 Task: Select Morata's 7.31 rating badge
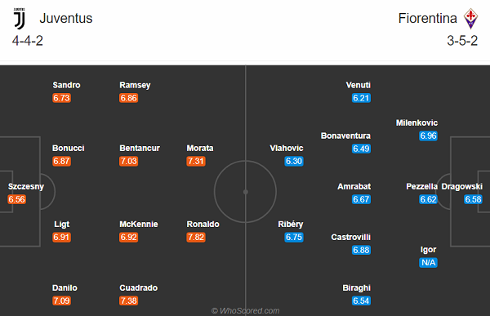tap(196, 162)
